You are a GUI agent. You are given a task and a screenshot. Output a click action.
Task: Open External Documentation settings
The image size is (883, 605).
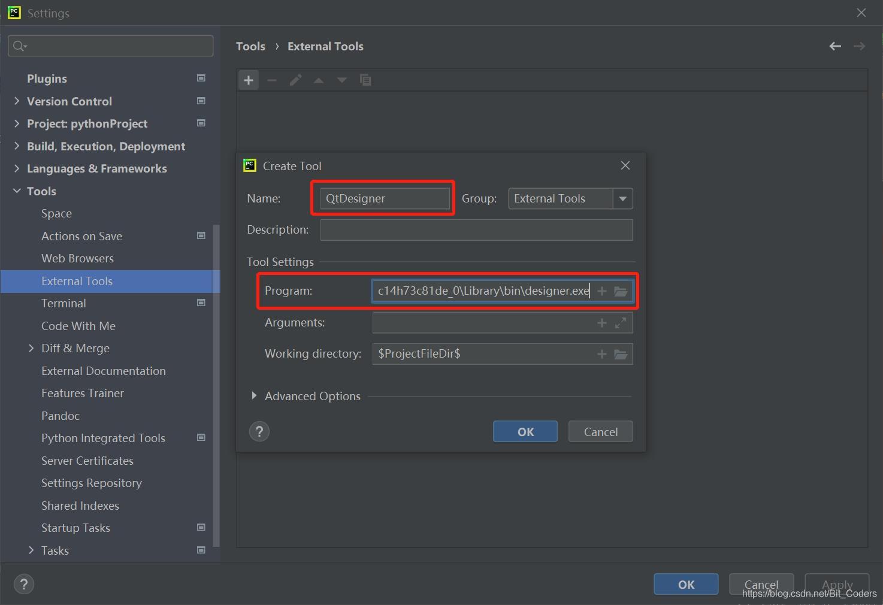104,371
